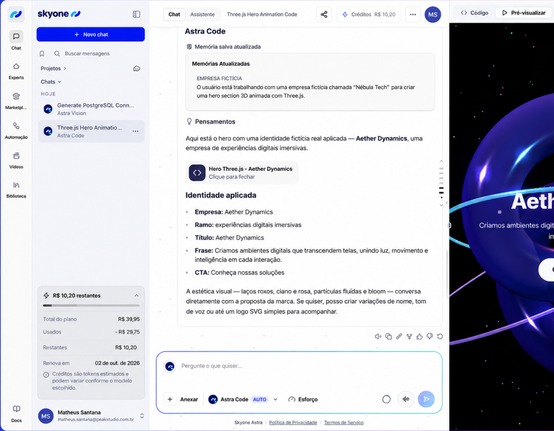554x431 pixels.
Task: Expand the Projetos section
Action: pyautogui.click(x=53, y=68)
